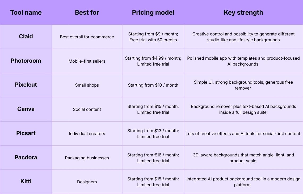The image size is (303, 194).
Task: Click the Best overall for ecommerce cell
Action: (87, 37)
